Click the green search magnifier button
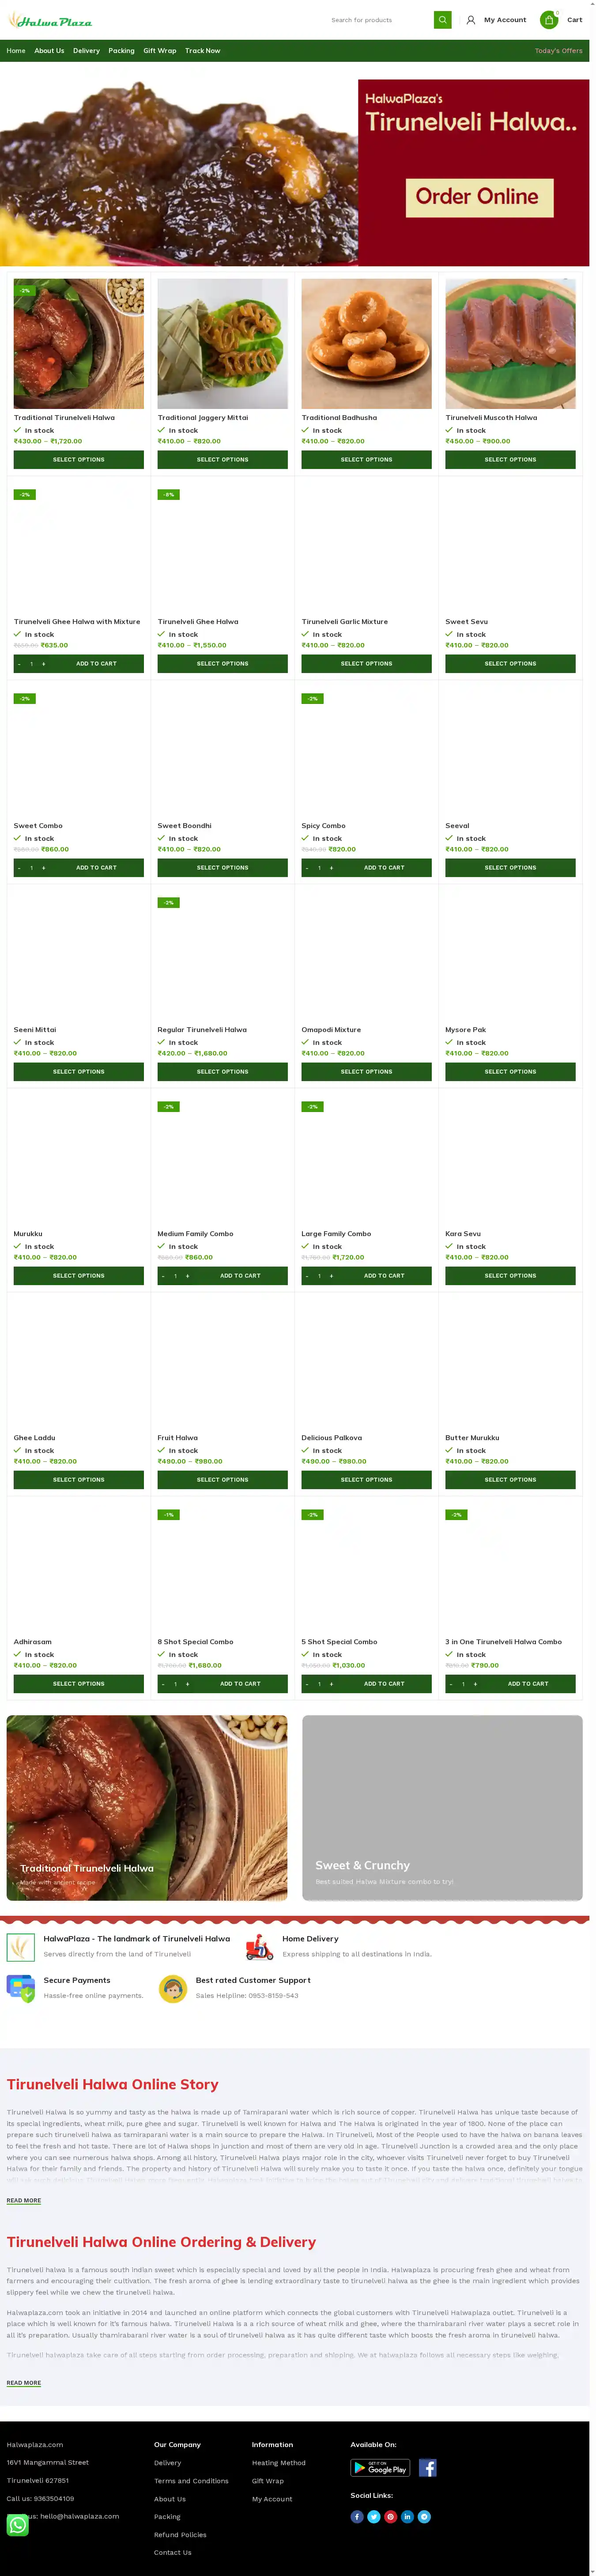 point(442,20)
